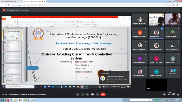
Task: Open the meeting details info icon
Action: 164,94
